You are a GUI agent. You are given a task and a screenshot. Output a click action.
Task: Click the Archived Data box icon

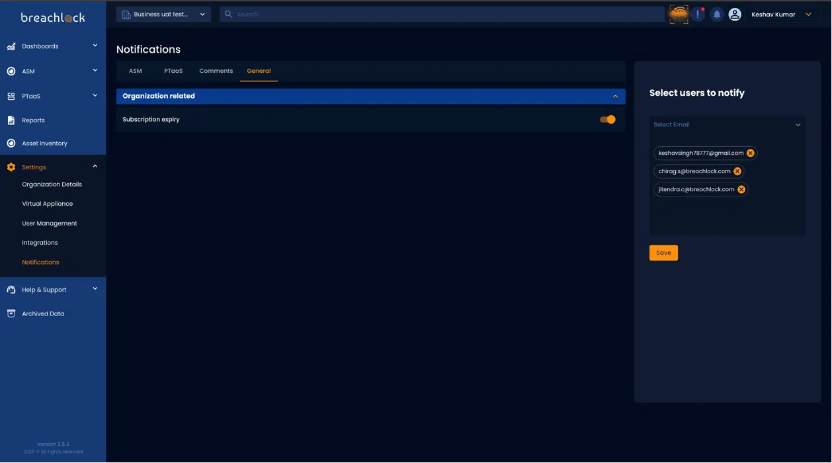(11, 314)
